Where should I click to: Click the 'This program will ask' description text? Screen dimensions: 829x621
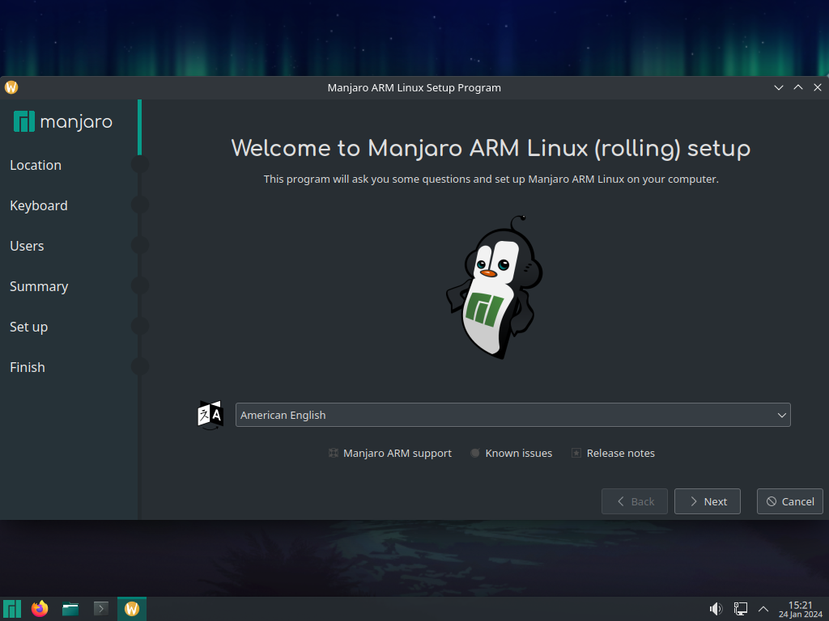(491, 179)
